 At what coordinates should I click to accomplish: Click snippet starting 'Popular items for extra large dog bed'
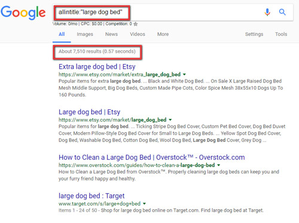click(170, 88)
